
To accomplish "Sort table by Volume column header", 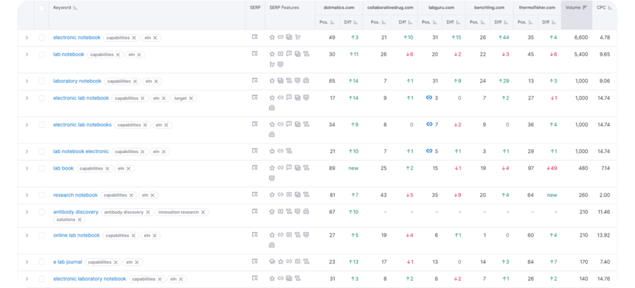I will tap(576, 7).
